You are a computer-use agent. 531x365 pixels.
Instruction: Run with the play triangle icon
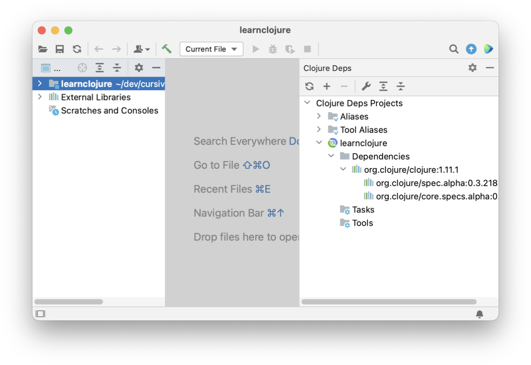click(x=256, y=49)
